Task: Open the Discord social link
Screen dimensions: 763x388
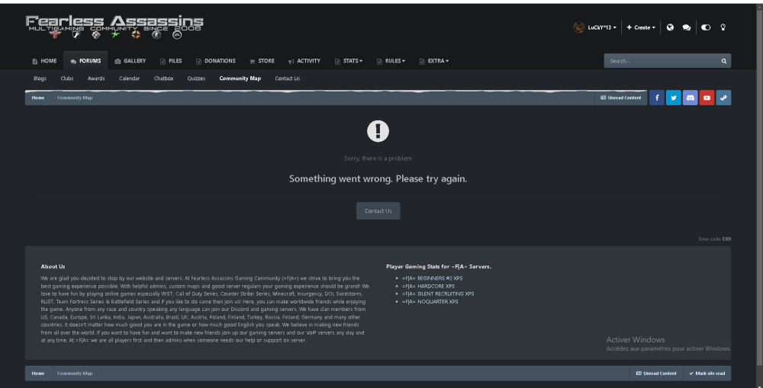Action: coord(690,98)
